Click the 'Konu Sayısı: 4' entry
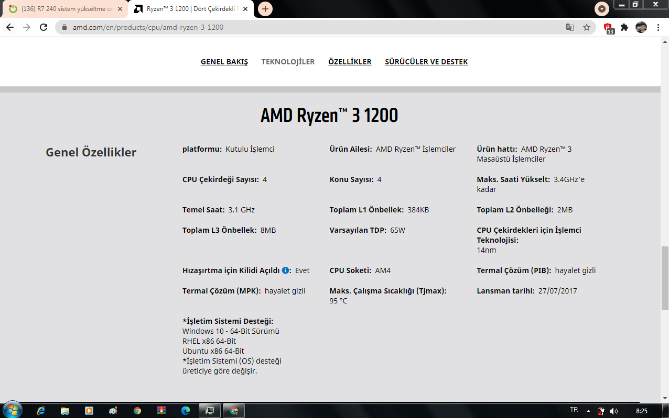The height and width of the screenshot is (418, 669). [x=355, y=179]
